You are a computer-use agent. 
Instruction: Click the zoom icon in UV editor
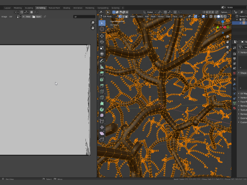[x=93, y=23]
